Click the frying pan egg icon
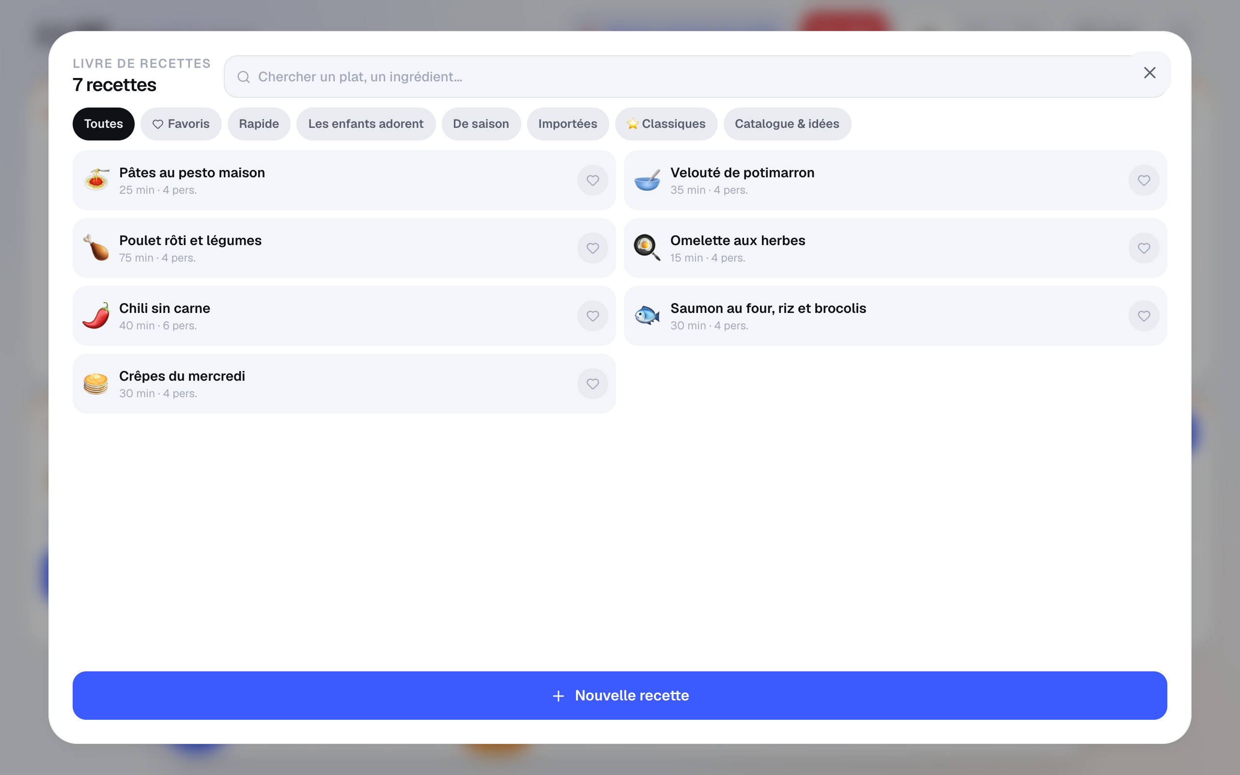Viewport: 1240px width, 775px height. click(x=647, y=248)
